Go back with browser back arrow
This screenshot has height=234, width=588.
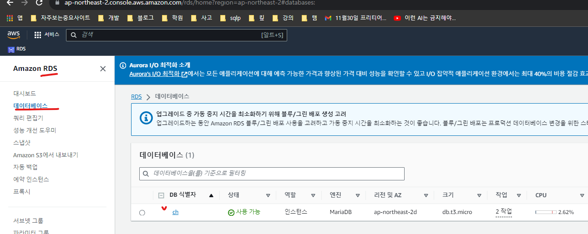pyautogui.click(x=10, y=3)
